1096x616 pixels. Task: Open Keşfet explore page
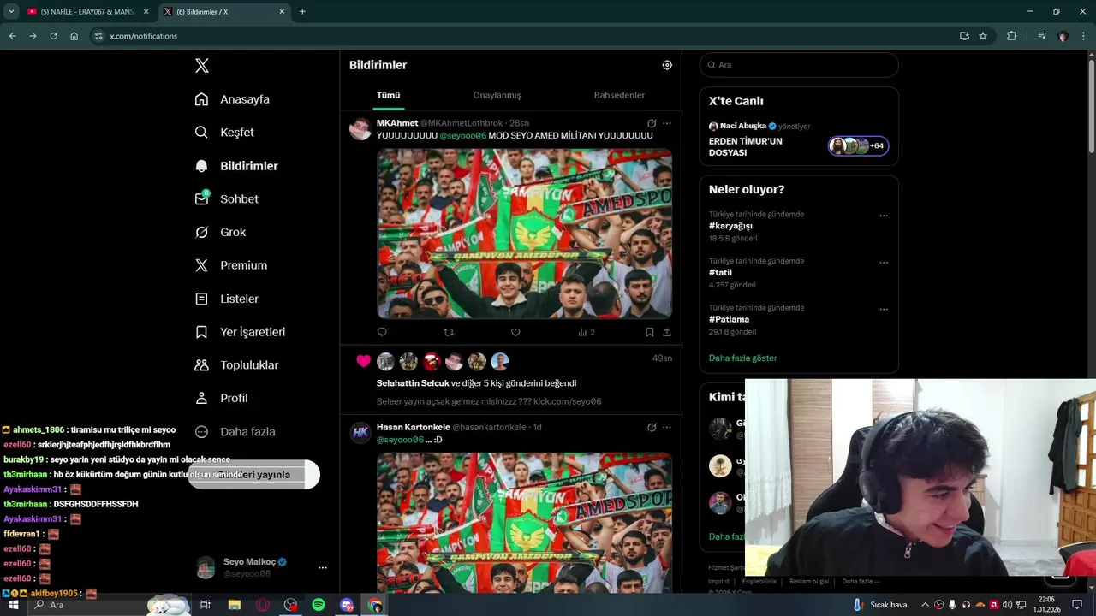pyautogui.click(x=224, y=133)
